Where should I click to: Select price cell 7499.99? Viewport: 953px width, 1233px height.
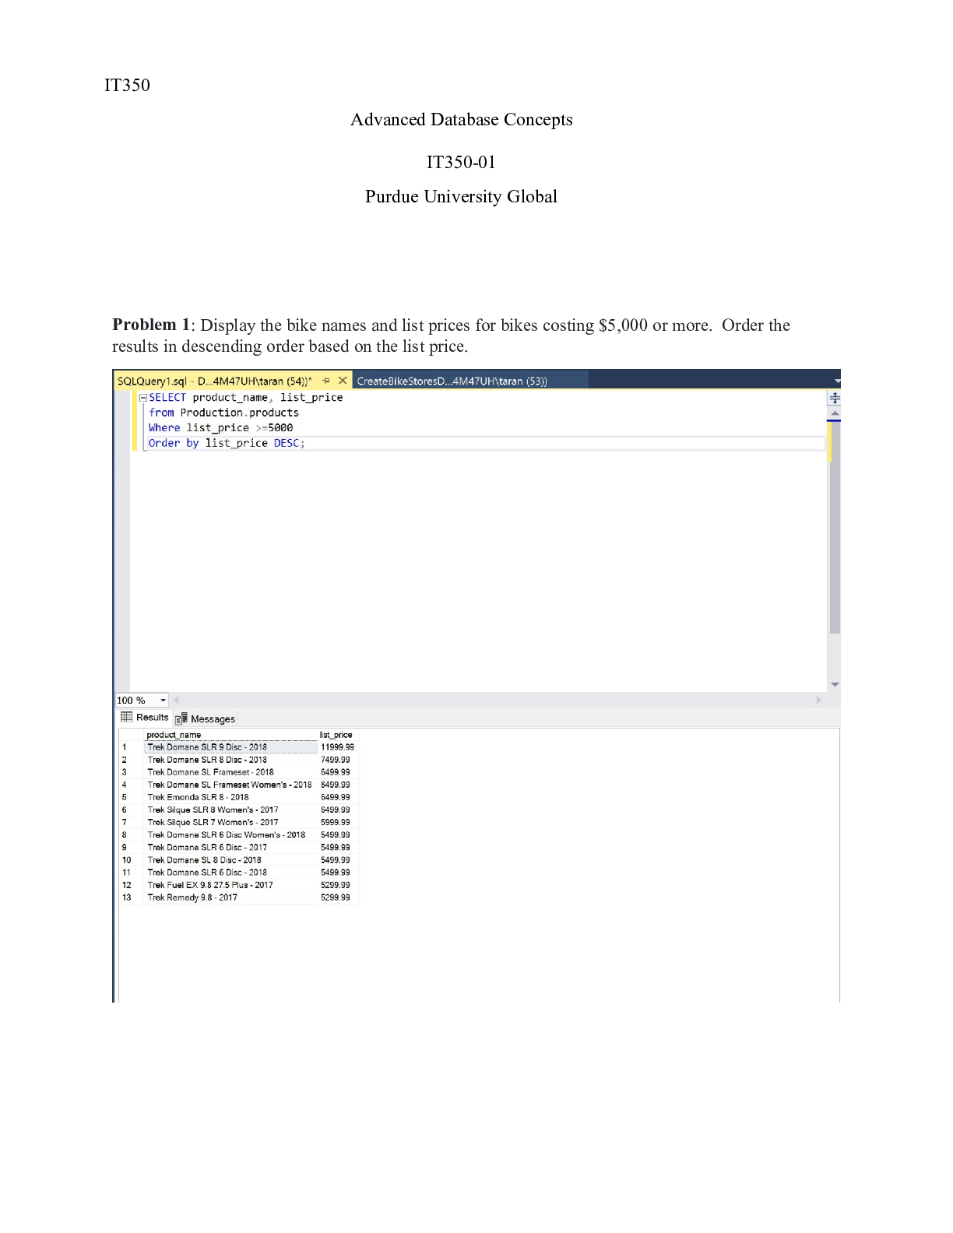pos(337,760)
